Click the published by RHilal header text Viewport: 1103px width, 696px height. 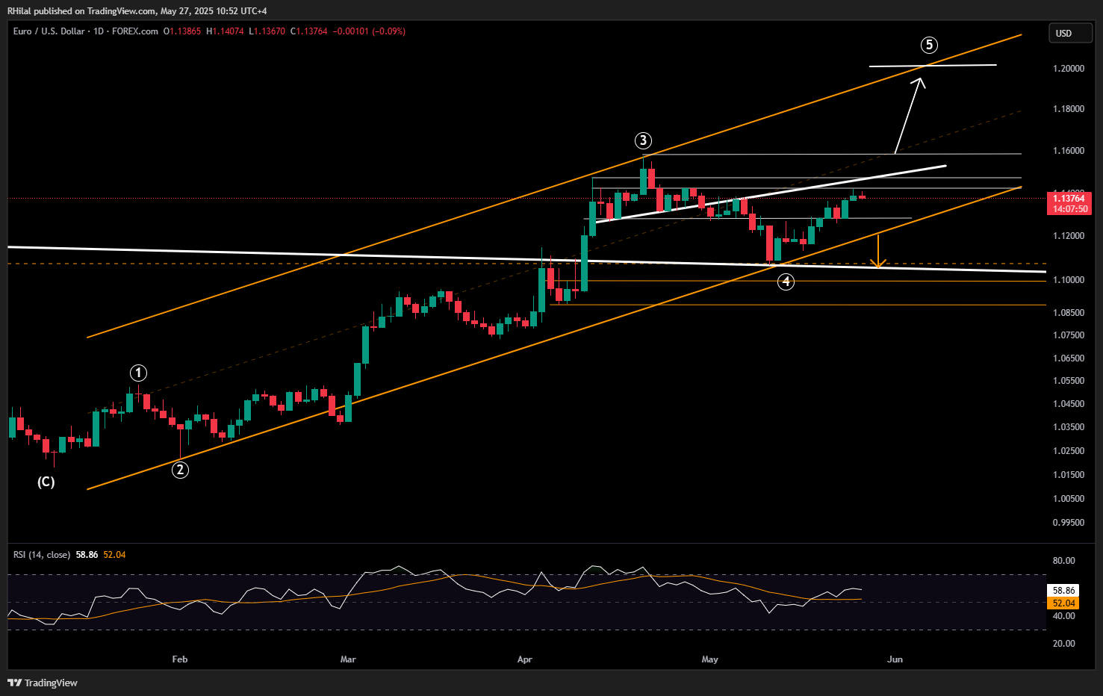click(x=137, y=11)
